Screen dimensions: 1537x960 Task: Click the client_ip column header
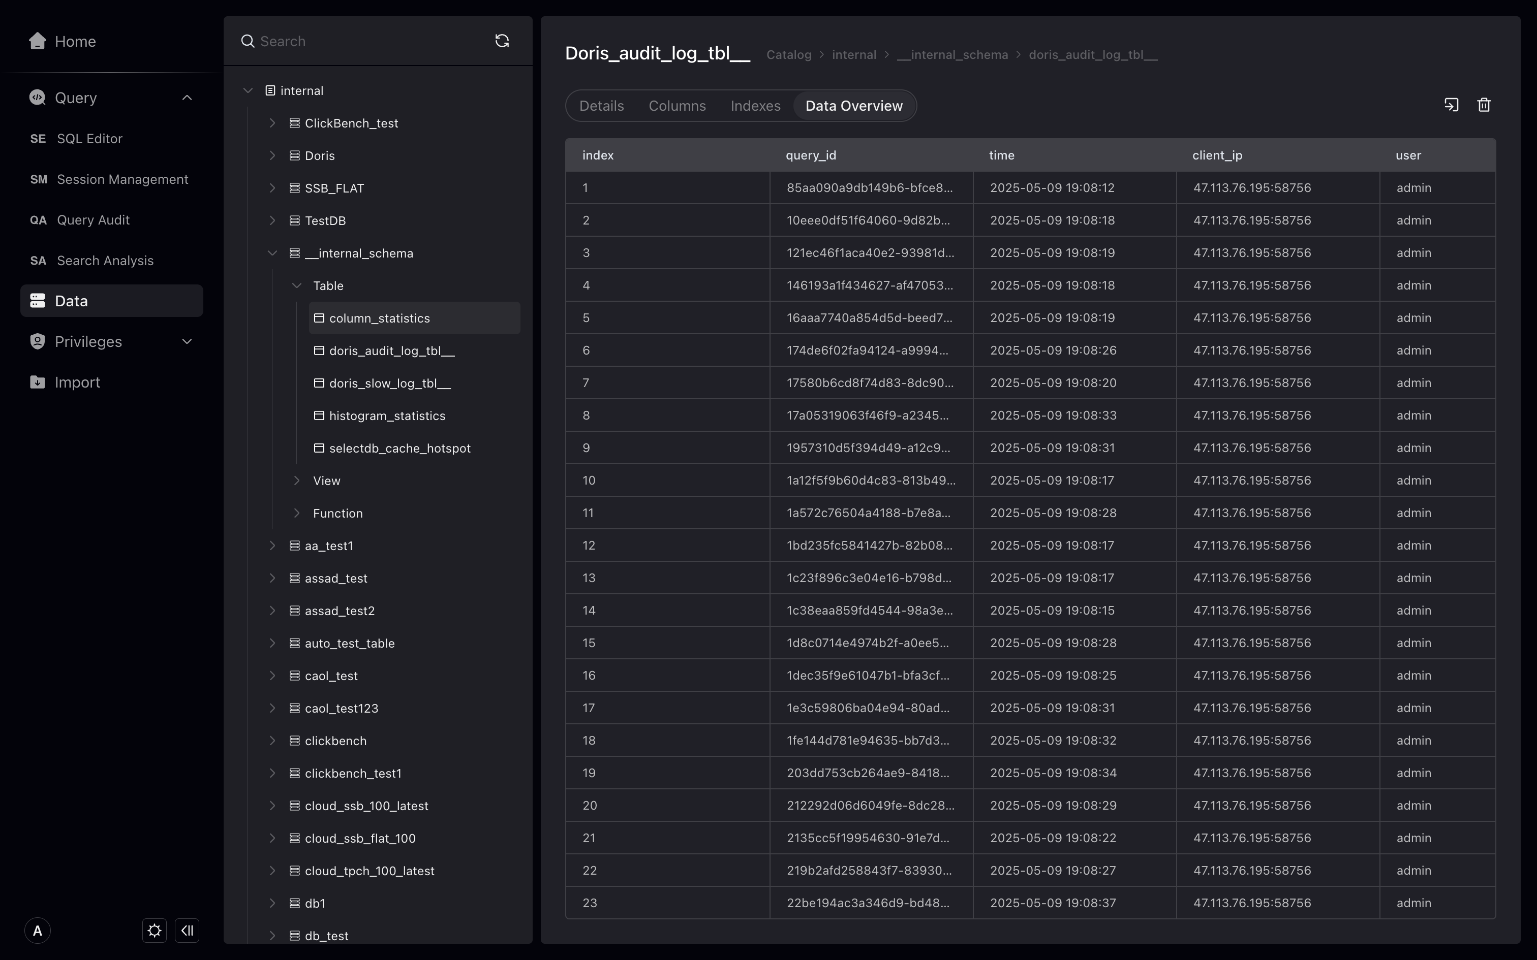(x=1217, y=155)
